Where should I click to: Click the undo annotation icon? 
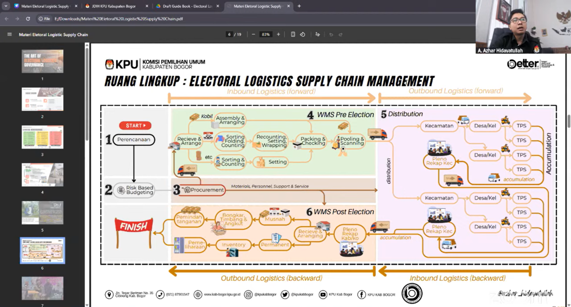pos(331,34)
